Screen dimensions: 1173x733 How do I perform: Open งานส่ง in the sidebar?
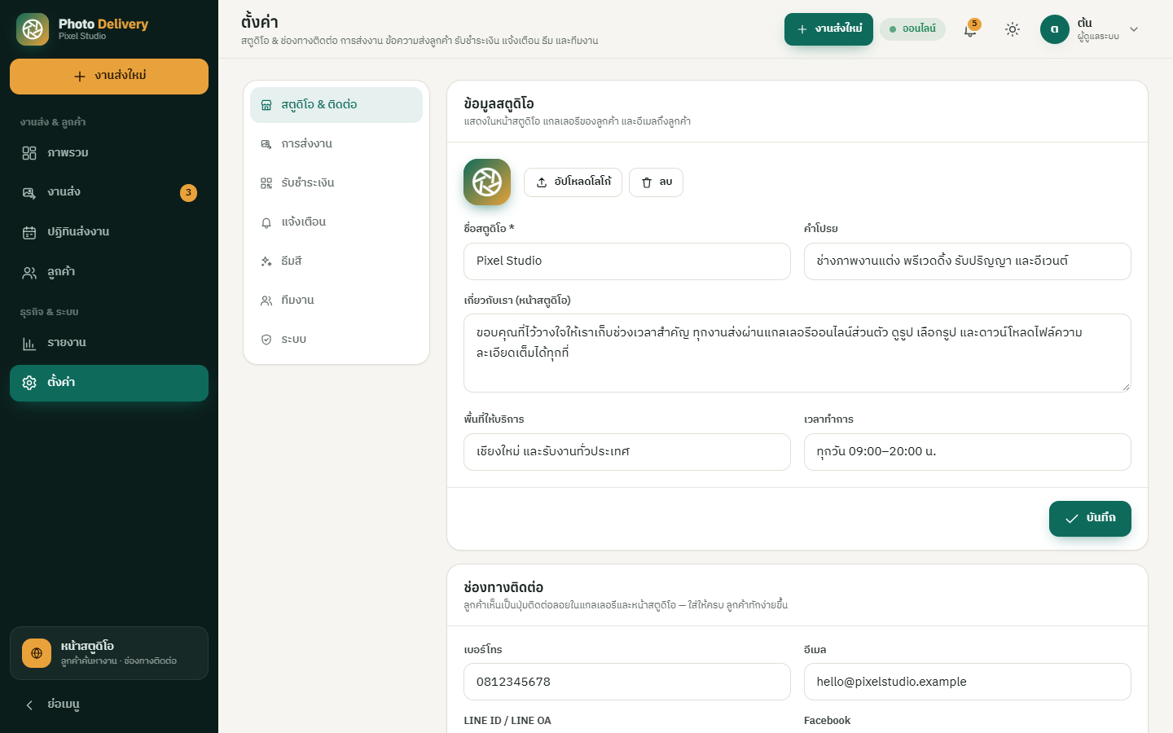click(109, 192)
